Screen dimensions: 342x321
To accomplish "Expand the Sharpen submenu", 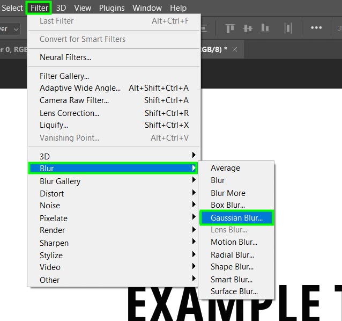I will [x=114, y=243].
